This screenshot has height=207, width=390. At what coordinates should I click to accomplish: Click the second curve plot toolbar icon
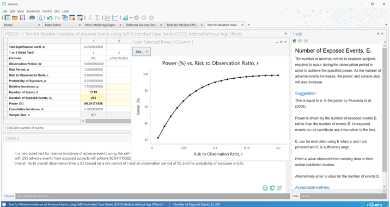(x=115, y=17)
